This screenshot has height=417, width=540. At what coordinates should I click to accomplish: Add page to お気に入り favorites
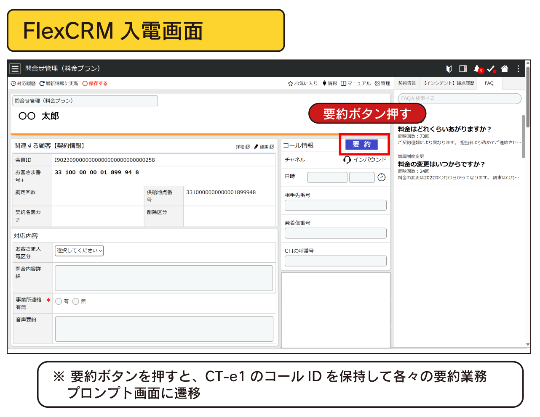303,84
